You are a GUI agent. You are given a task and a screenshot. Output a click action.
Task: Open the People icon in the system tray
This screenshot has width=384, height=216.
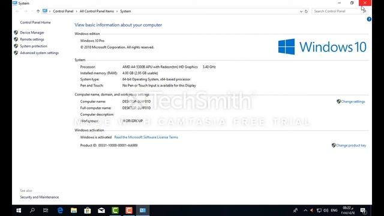(x=296, y=211)
